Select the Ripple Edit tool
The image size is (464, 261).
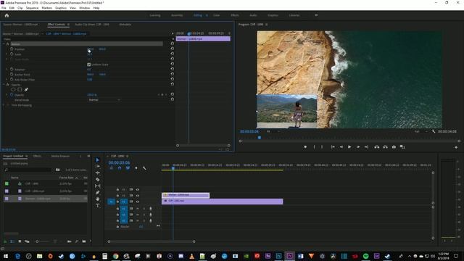coord(98,173)
